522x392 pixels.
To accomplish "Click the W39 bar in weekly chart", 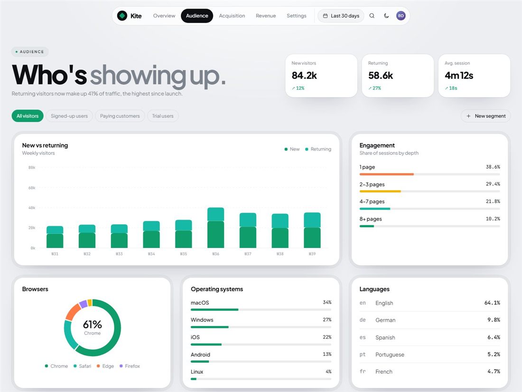I will (x=312, y=230).
